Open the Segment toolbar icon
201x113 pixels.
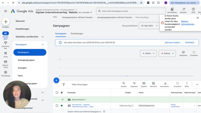click(x=134, y=83)
